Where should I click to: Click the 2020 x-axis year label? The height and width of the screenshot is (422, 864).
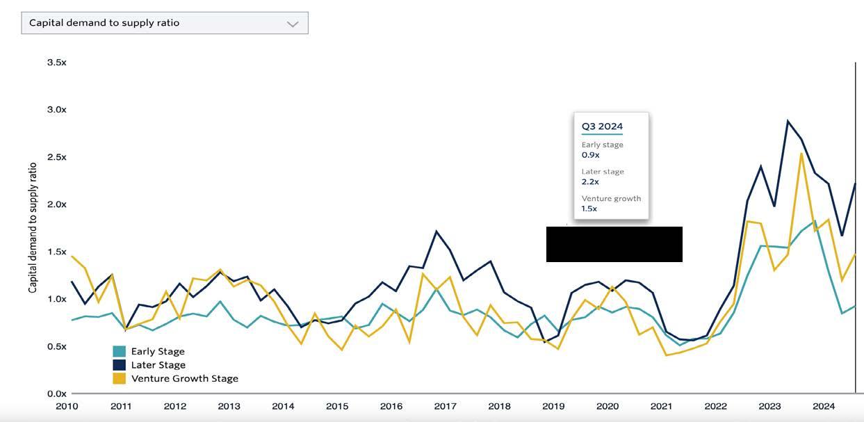coord(608,406)
